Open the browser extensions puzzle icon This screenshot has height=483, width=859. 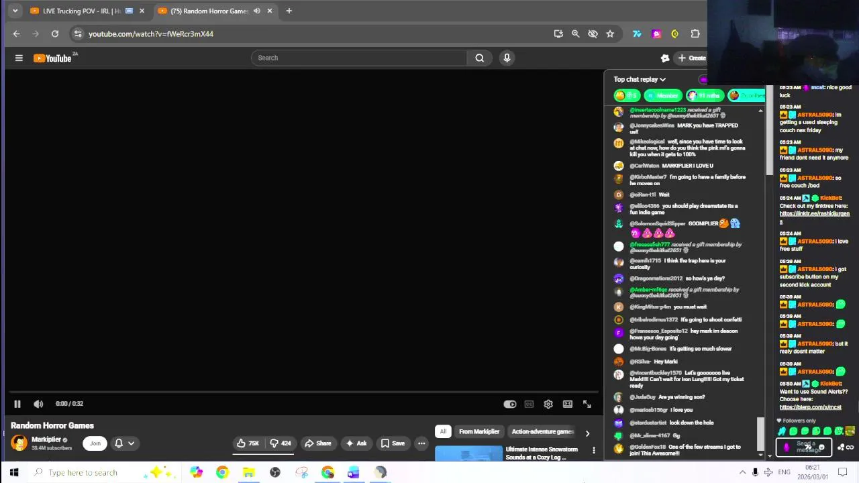(x=695, y=34)
